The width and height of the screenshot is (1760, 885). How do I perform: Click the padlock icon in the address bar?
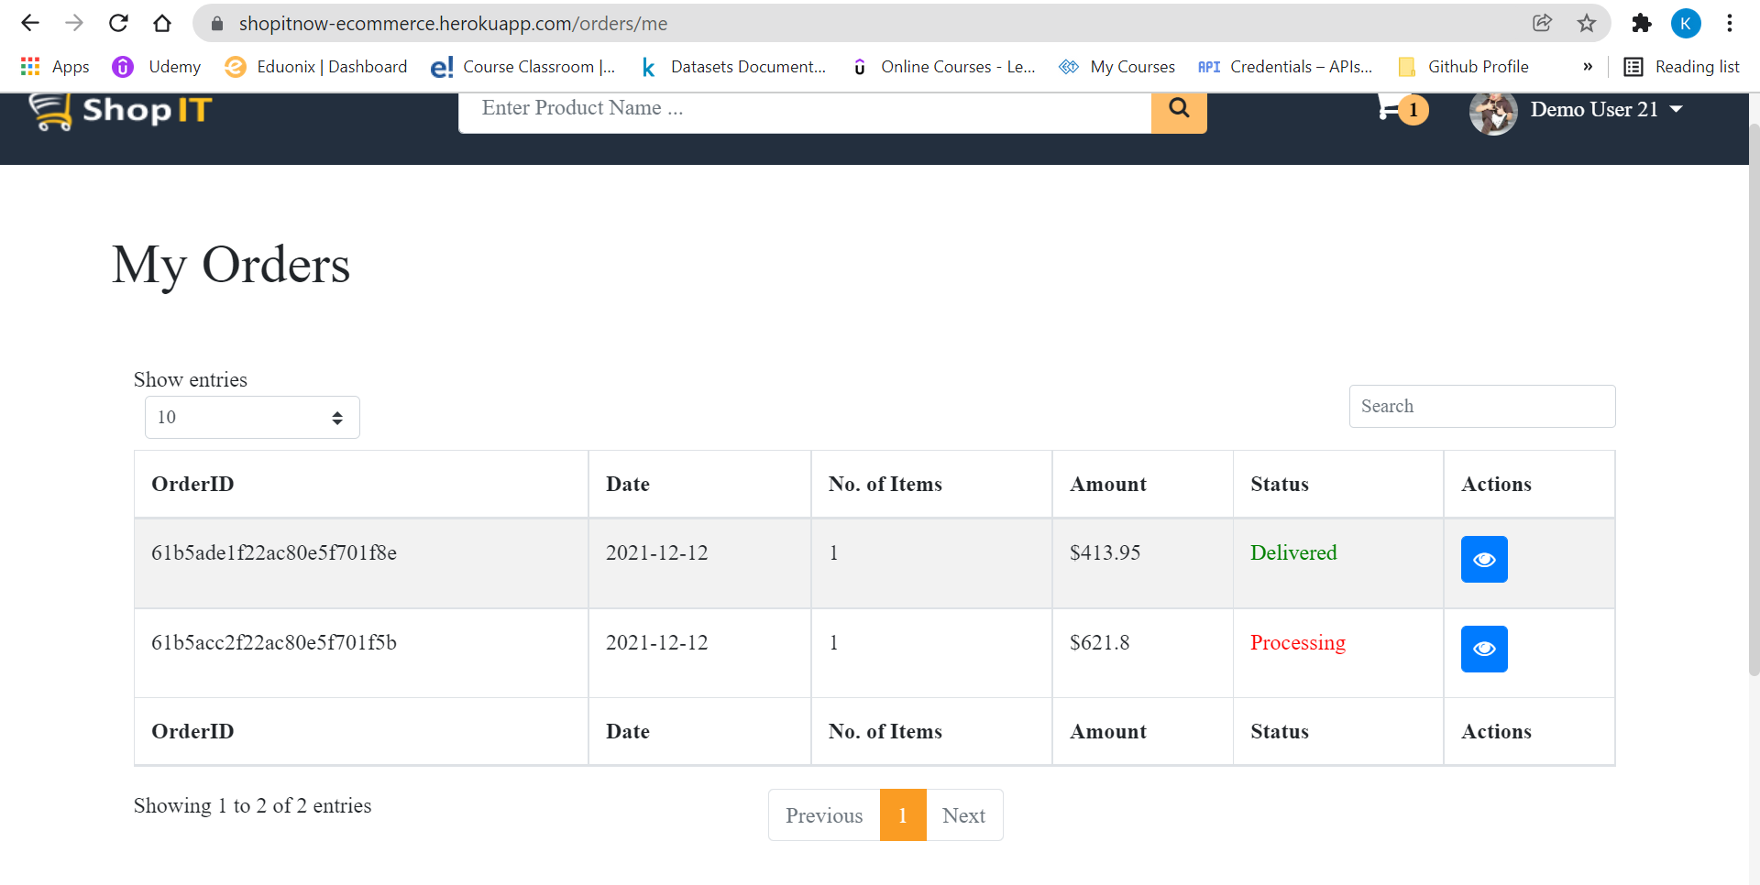tap(216, 23)
